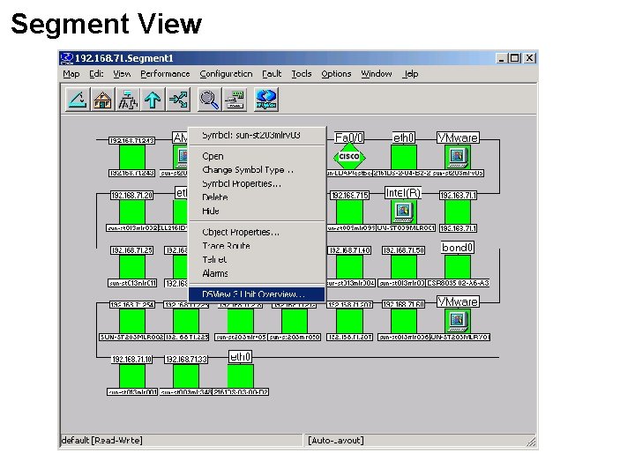
Task: Select the node labeled sun-st203mlr050
Action: (x=295, y=321)
